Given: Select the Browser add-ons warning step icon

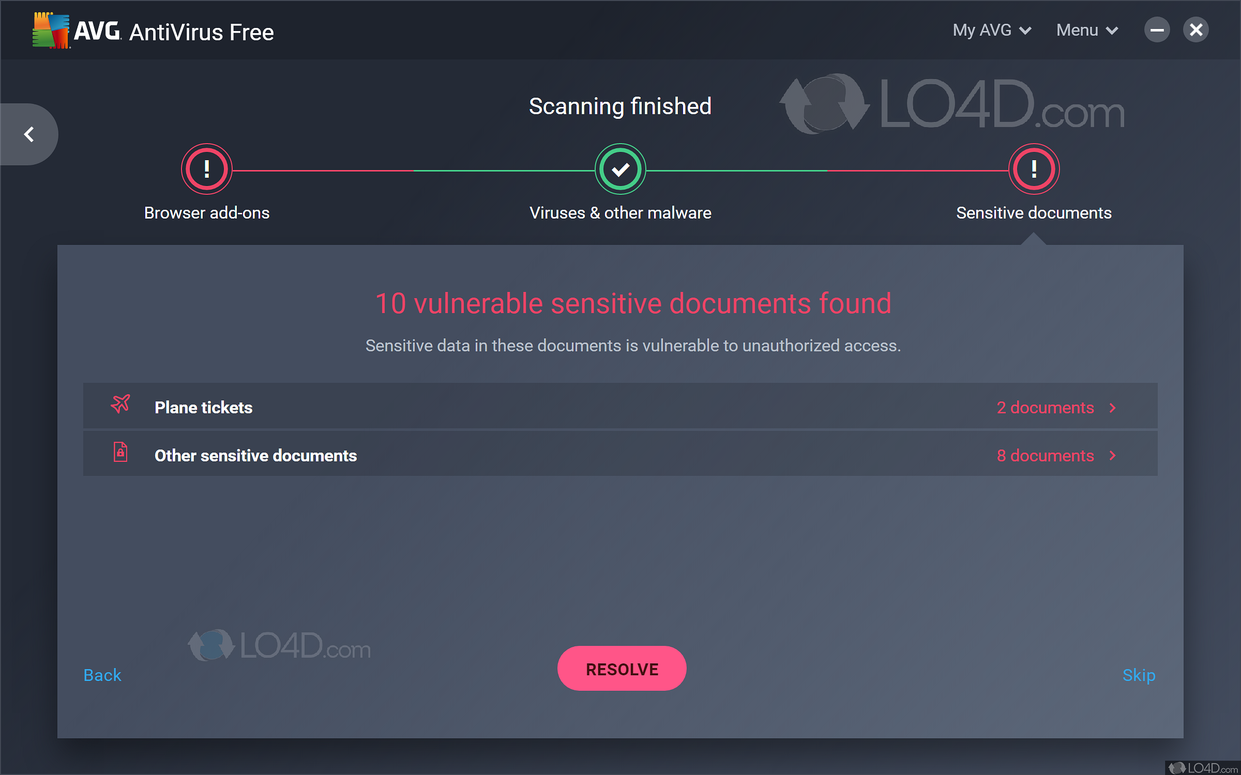Looking at the screenshot, I should pyautogui.click(x=207, y=169).
